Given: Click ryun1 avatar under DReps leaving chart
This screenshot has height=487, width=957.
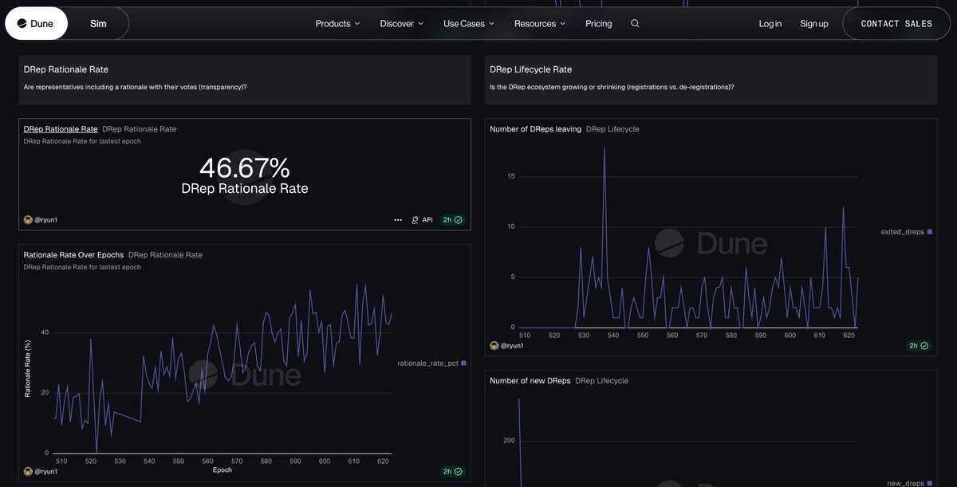Looking at the screenshot, I should [494, 346].
